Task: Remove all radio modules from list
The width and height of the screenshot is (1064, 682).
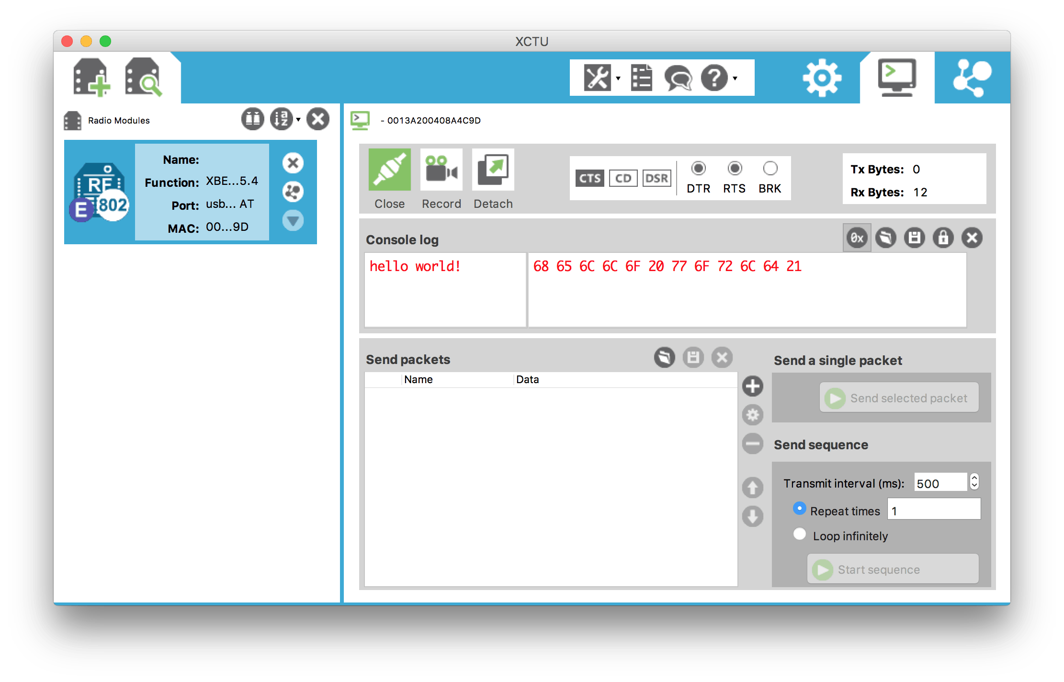Action: 318,119
